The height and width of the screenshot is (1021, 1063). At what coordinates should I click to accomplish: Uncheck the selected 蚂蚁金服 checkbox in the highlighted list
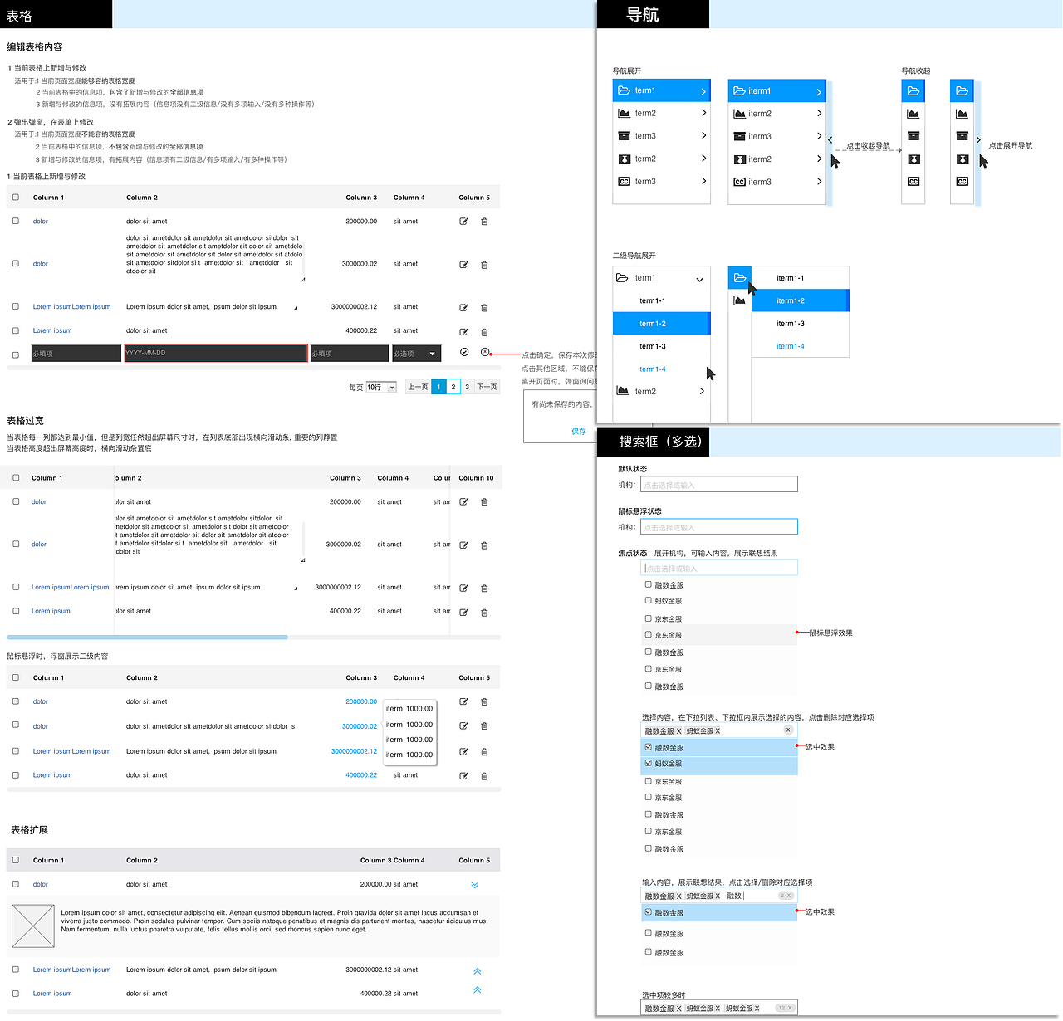(x=649, y=763)
